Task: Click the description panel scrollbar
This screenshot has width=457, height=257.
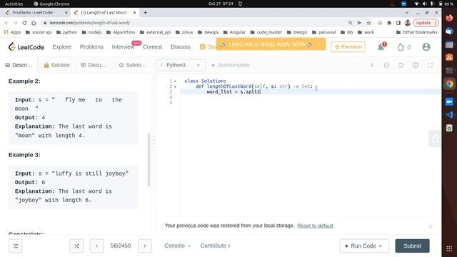Action: pyautogui.click(x=149, y=160)
